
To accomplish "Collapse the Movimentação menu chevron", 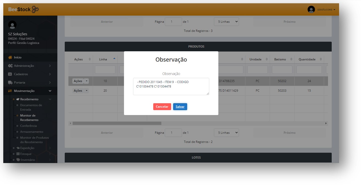I will coord(50,91).
